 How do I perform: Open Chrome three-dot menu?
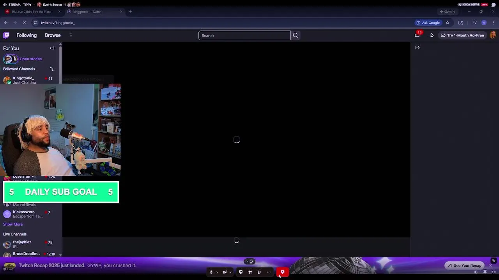coord(493,23)
